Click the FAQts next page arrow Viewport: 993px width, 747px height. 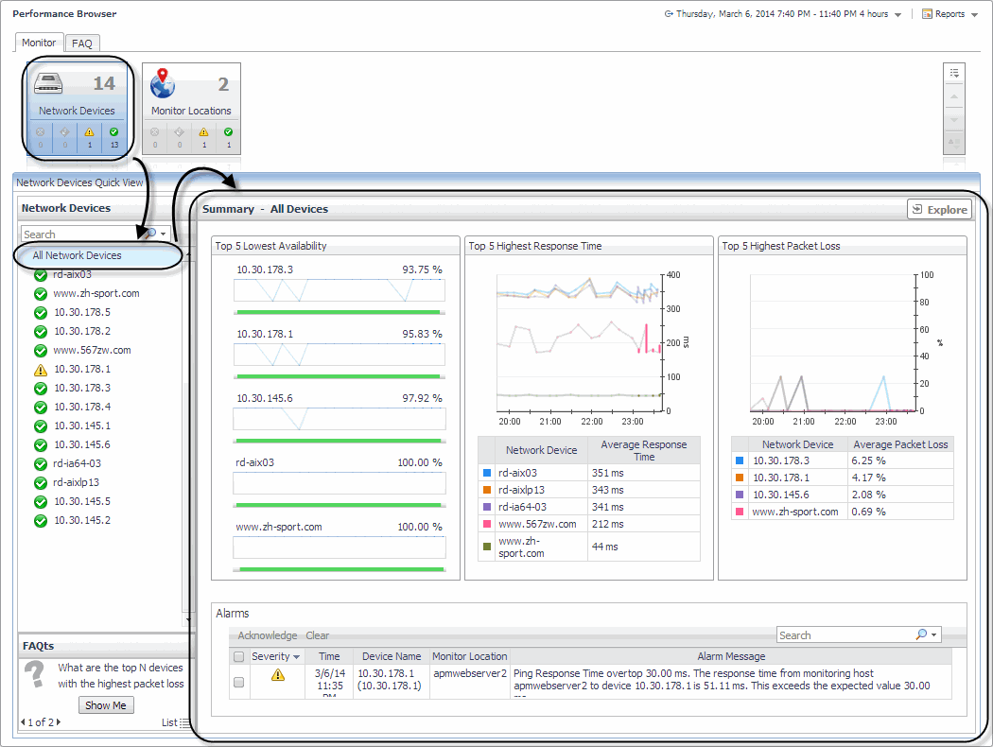pos(59,722)
